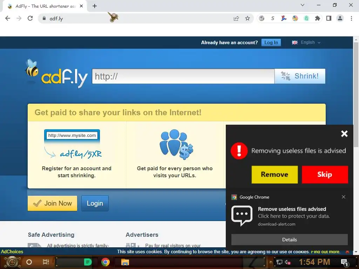Open Google Chrome from the taskbar

pos(106,262)
